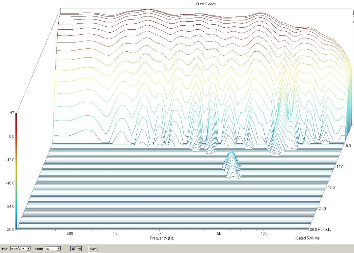
Task: Click the Burst Decay chart title
Action: point(205,4)
